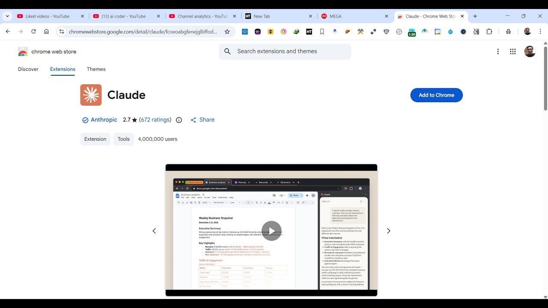Click the green 1.00 badge extension icon
This screenshot has height=308, width=548.
pyautogui.click(x=412, y=33)
